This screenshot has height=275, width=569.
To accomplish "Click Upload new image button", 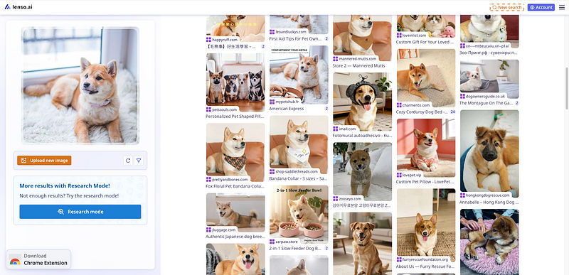I will [x=44, y=161].
